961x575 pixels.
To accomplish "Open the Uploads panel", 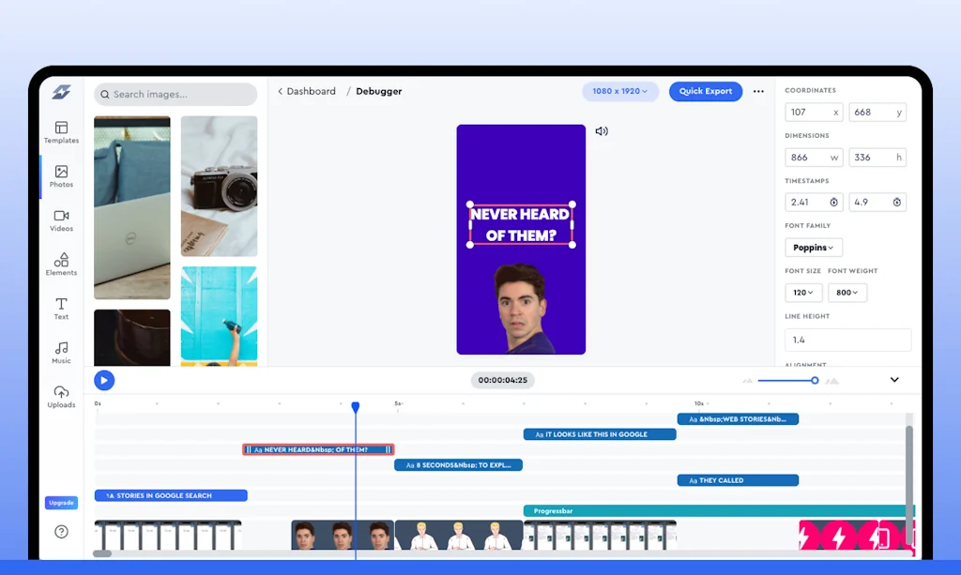I will (x=61, y=398).
